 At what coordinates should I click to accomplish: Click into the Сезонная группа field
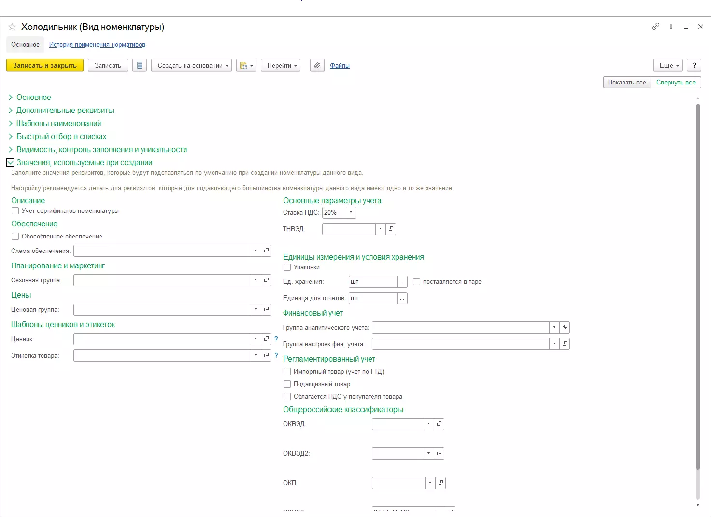click(x=162, y=280)
